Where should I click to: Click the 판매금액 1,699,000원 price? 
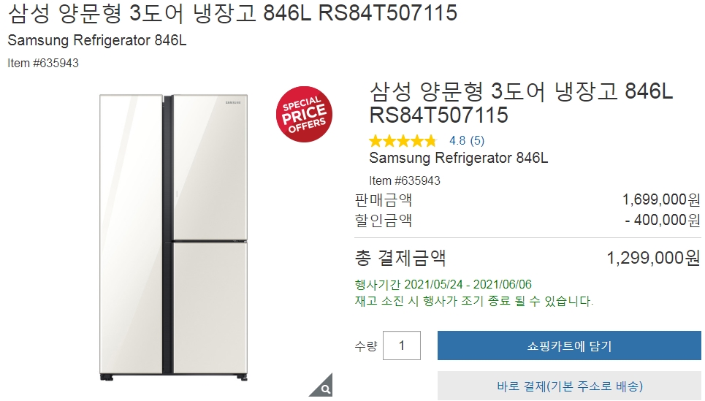(661, 199)
